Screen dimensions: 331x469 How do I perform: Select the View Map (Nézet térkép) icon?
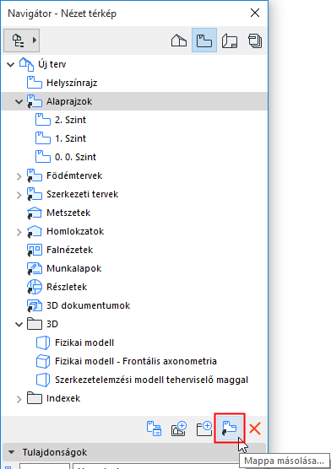tap(204, 40)
